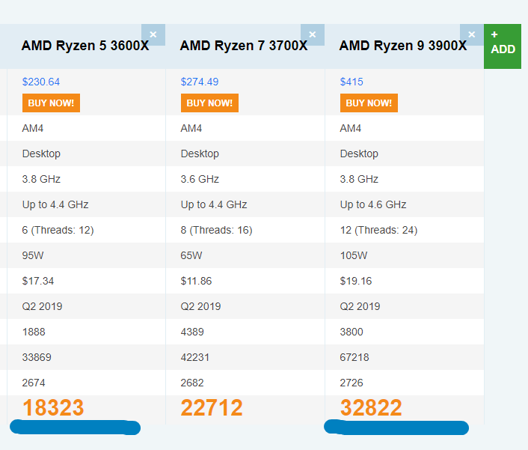Click the 32822 benchmark score

coord(371,407)
